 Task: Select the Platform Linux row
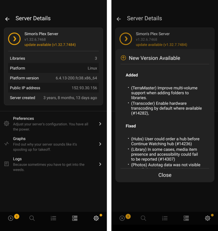53,68
